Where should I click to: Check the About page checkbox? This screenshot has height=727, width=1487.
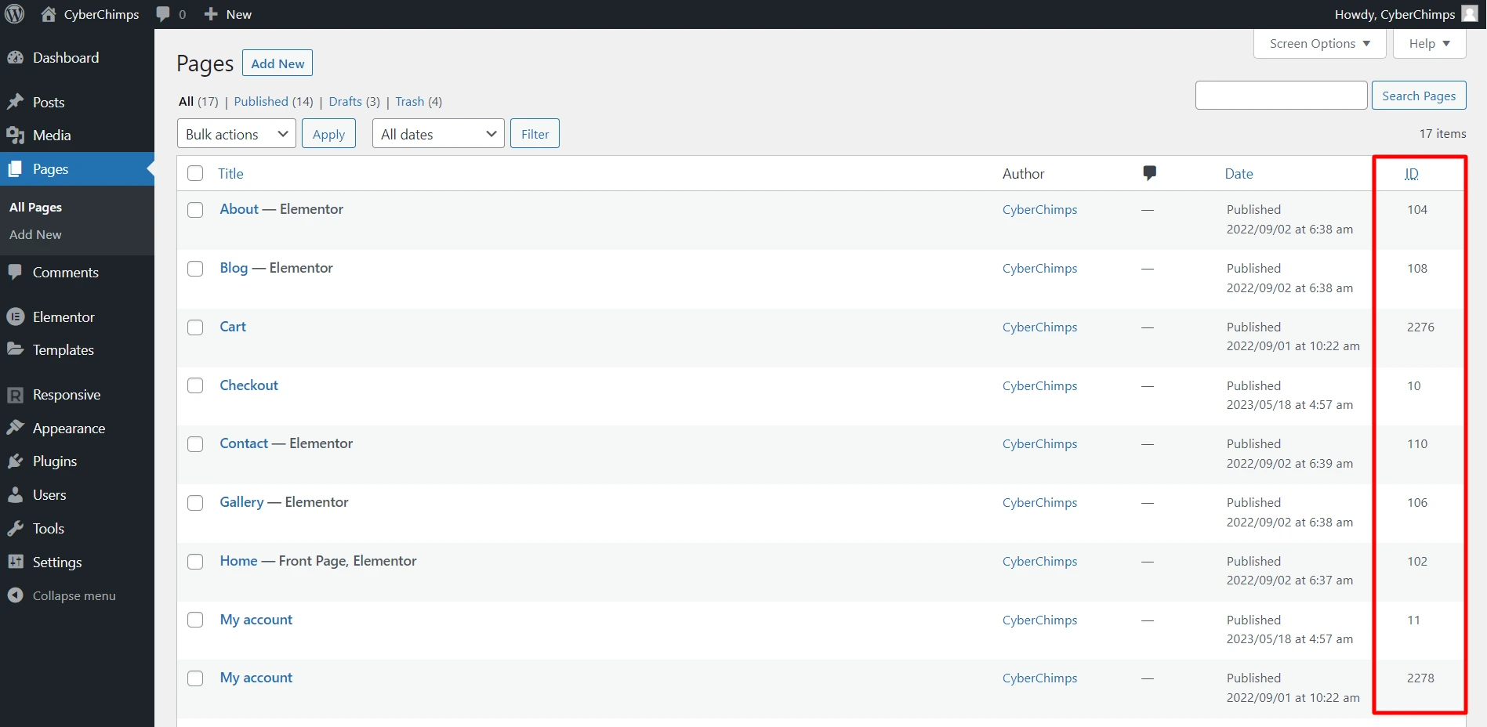click(x=195, y=210)
